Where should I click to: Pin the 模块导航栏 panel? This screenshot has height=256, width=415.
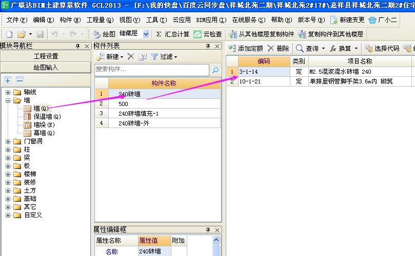77,46
